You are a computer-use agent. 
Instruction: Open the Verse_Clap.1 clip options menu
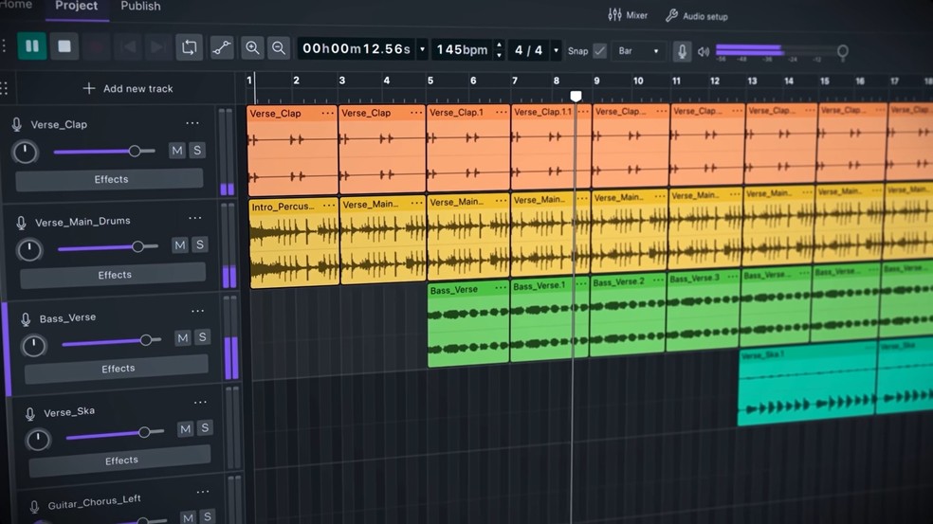tap(502, 112)
